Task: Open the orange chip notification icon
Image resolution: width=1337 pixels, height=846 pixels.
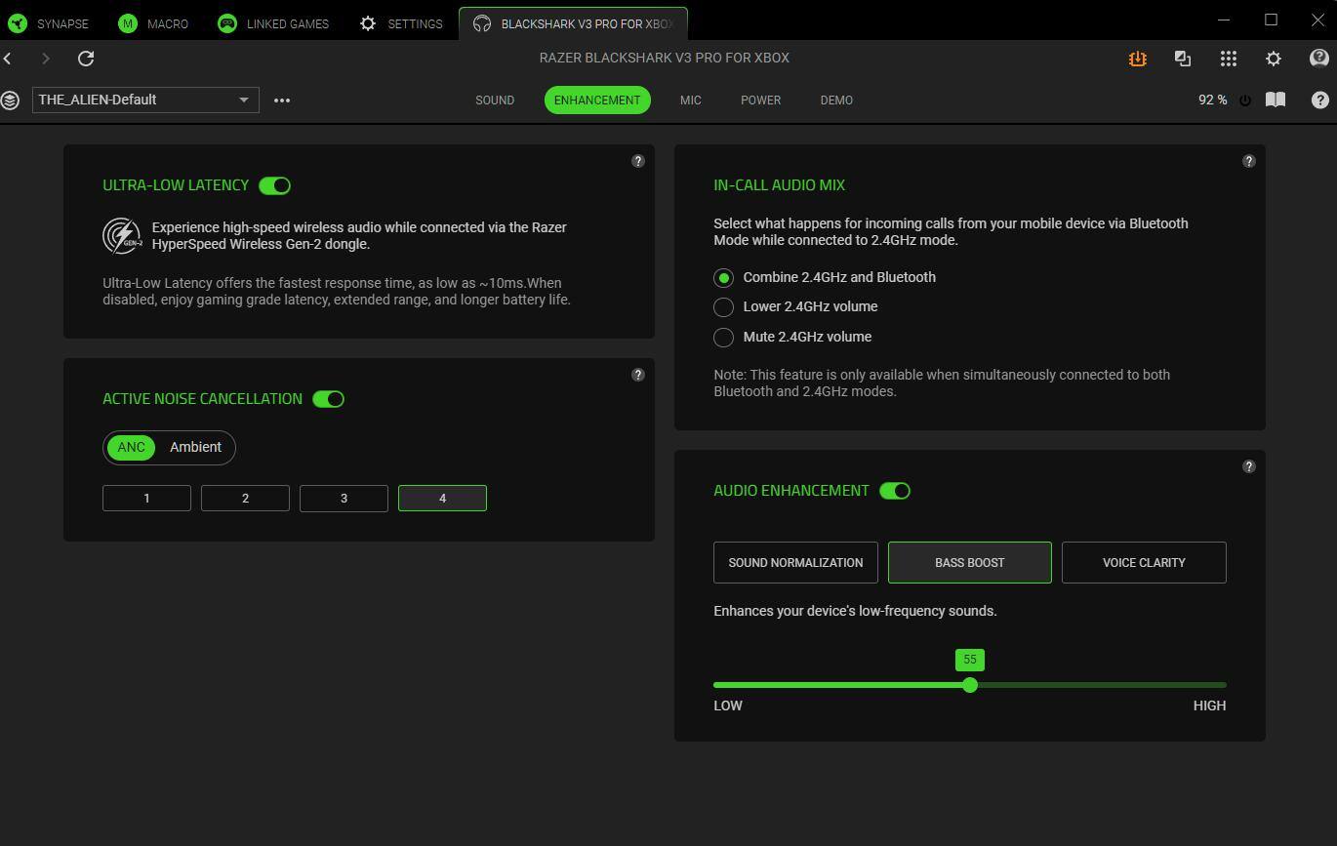Action: [x=1137, y=59]
